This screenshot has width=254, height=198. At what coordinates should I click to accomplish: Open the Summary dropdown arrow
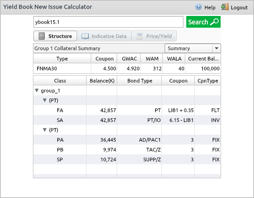coord(216,48)
